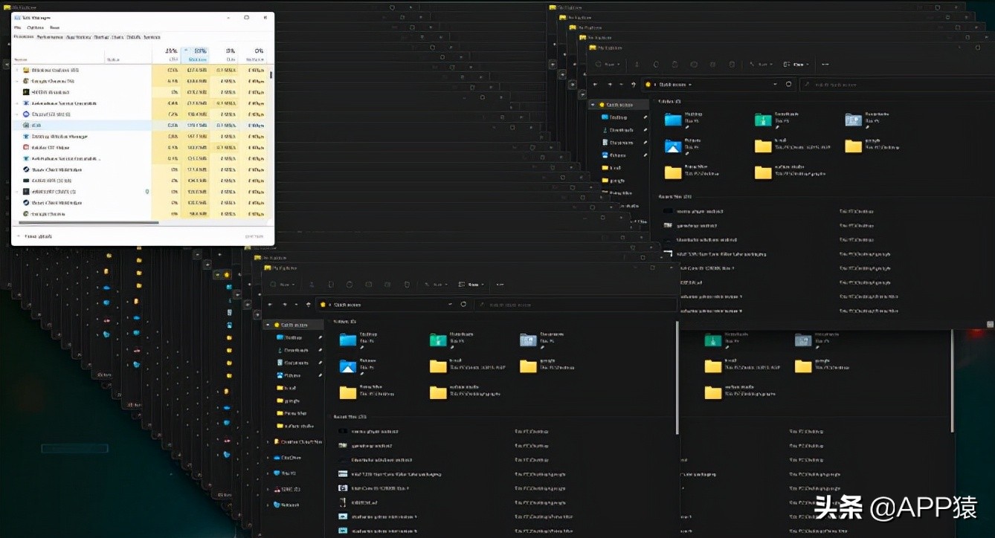
Task: Click the back arrow in the right Explorer window
Action: (594, 85)
